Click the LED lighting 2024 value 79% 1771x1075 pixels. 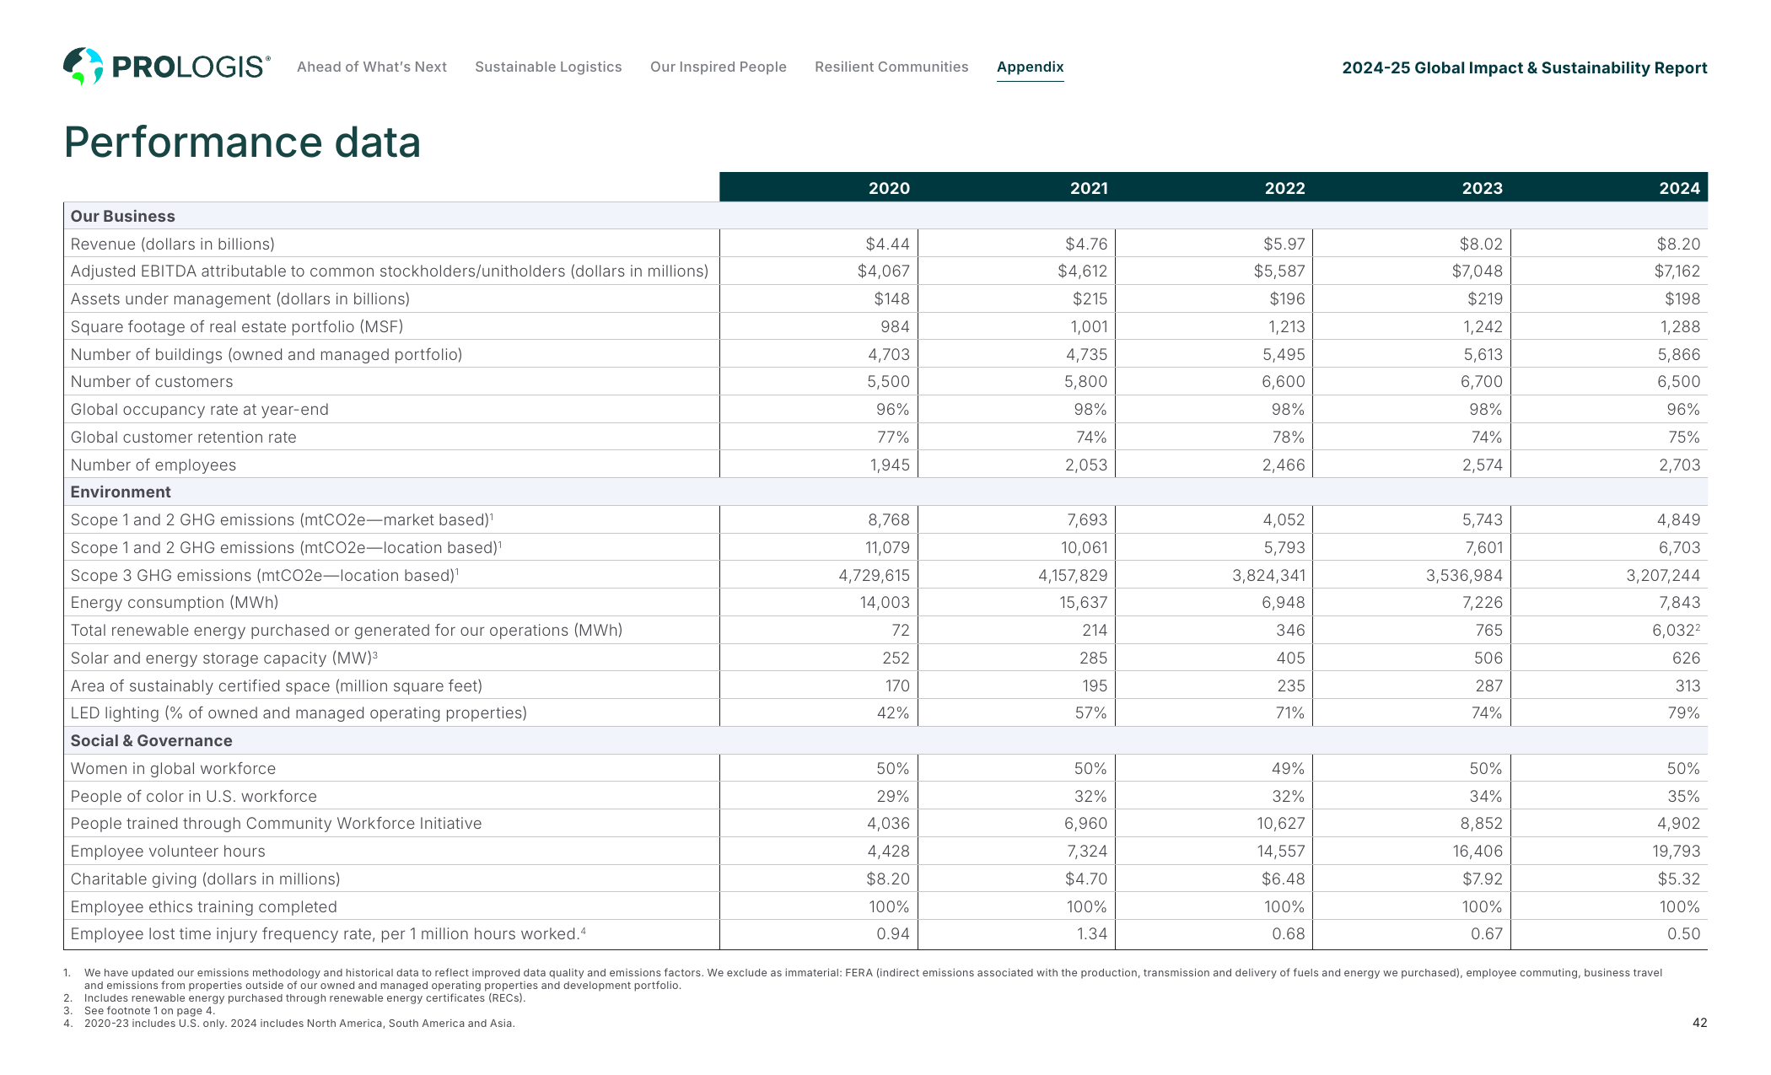(1683, 712)
